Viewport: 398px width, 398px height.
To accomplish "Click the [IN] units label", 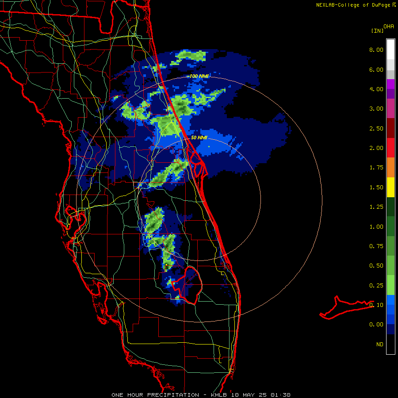I will tap(377, 31).
